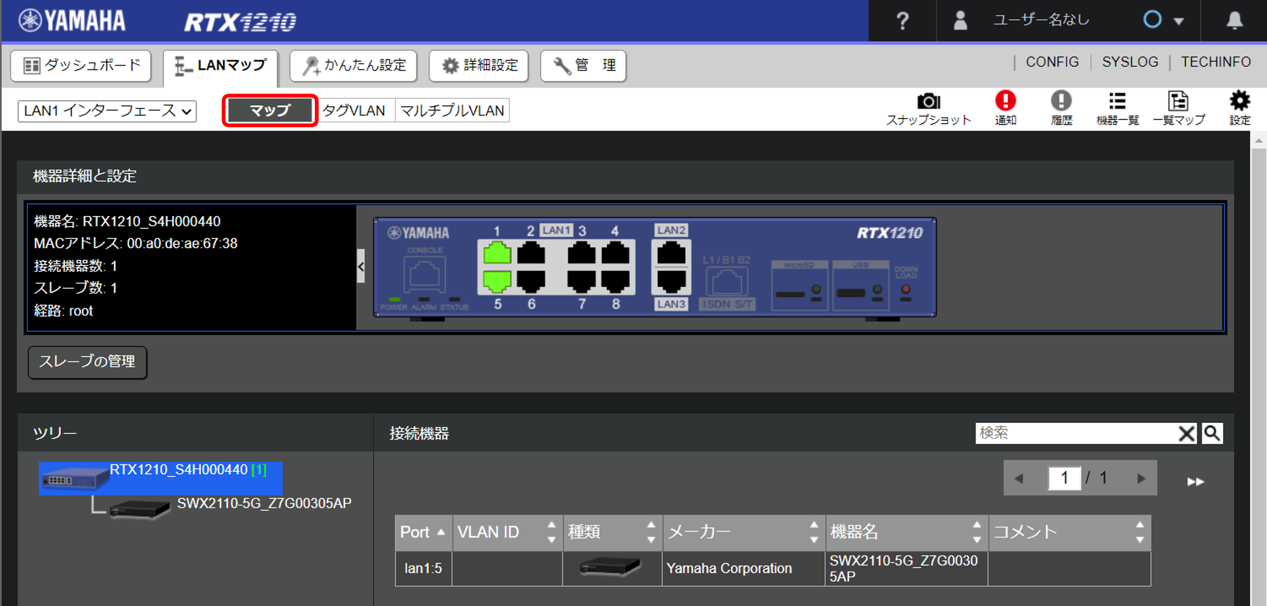This screenshot has height=606, width=1267.
Task: Switch to Tag VLAN view
Action: pyautogui.click(x=354, y=111)
